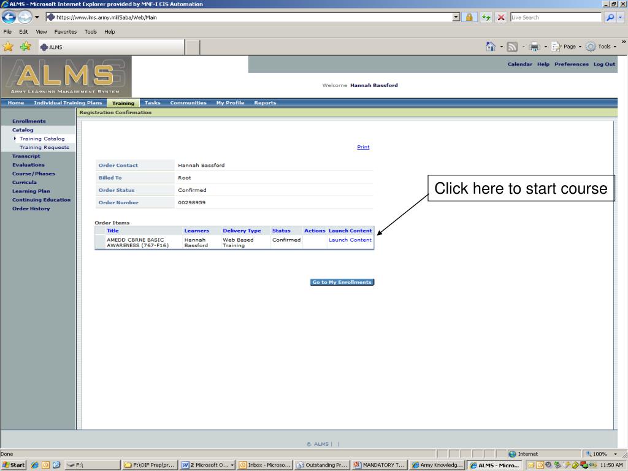Open Army Knowledge taskbar item
The height and width of the screenshot is (471, 628).
point(437,465)
